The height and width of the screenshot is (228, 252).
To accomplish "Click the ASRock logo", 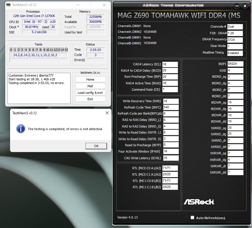I will [x=199, y=202].
